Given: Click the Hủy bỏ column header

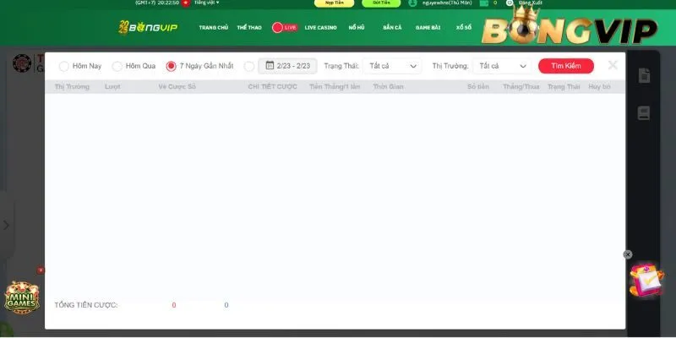Looking at the screenshot, I should pos(600,87).
